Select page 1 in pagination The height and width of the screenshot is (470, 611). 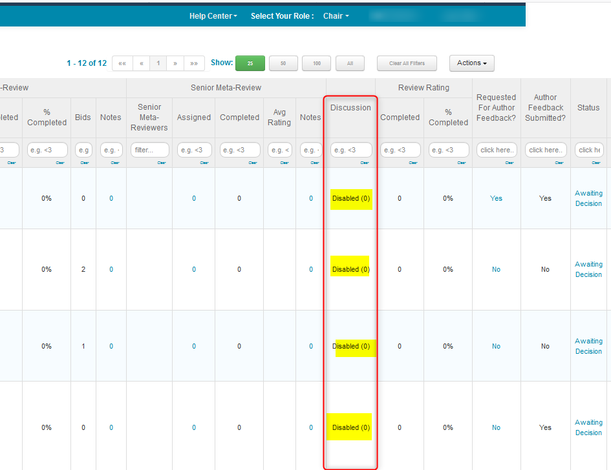click(x=158, y=63)
